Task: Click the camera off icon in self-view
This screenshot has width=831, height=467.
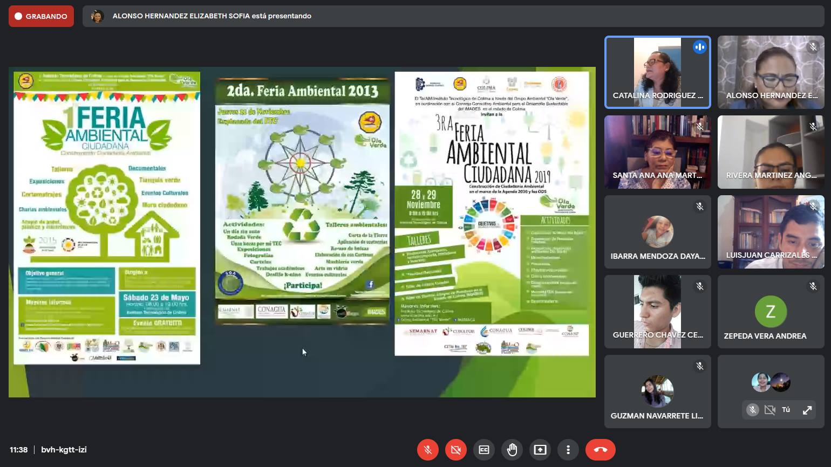Action: coord(770,410)
